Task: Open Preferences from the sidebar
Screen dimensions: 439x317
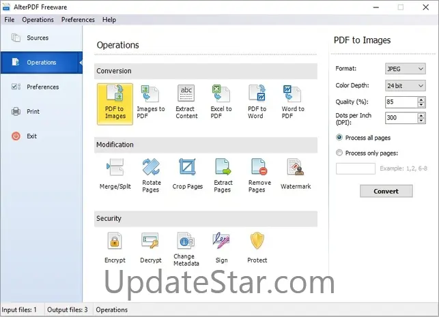Action: (x=42, y=87)
